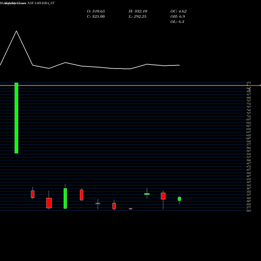Click the last small green candle
Viewport: 261px width, 261px height.
pyautogui.click(x=180, y=199)
